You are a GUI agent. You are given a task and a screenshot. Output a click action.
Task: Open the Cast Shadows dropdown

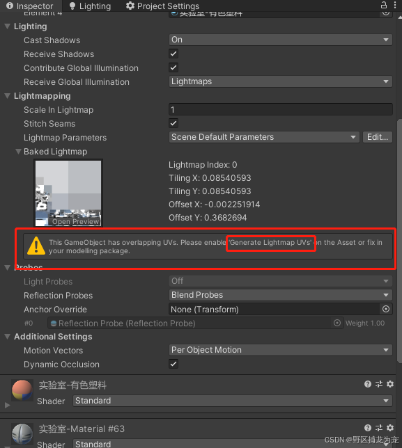280,40
